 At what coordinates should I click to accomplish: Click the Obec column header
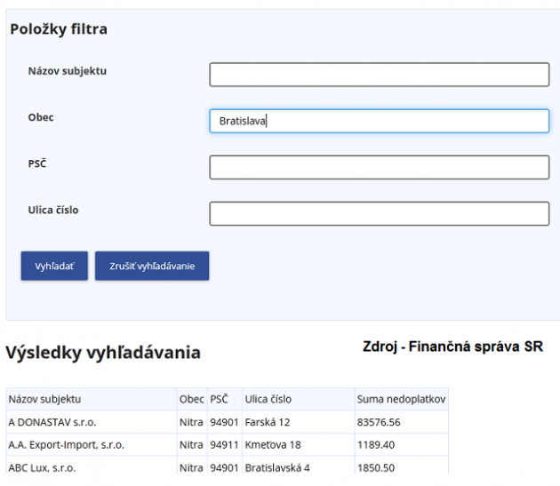[192, 399]
